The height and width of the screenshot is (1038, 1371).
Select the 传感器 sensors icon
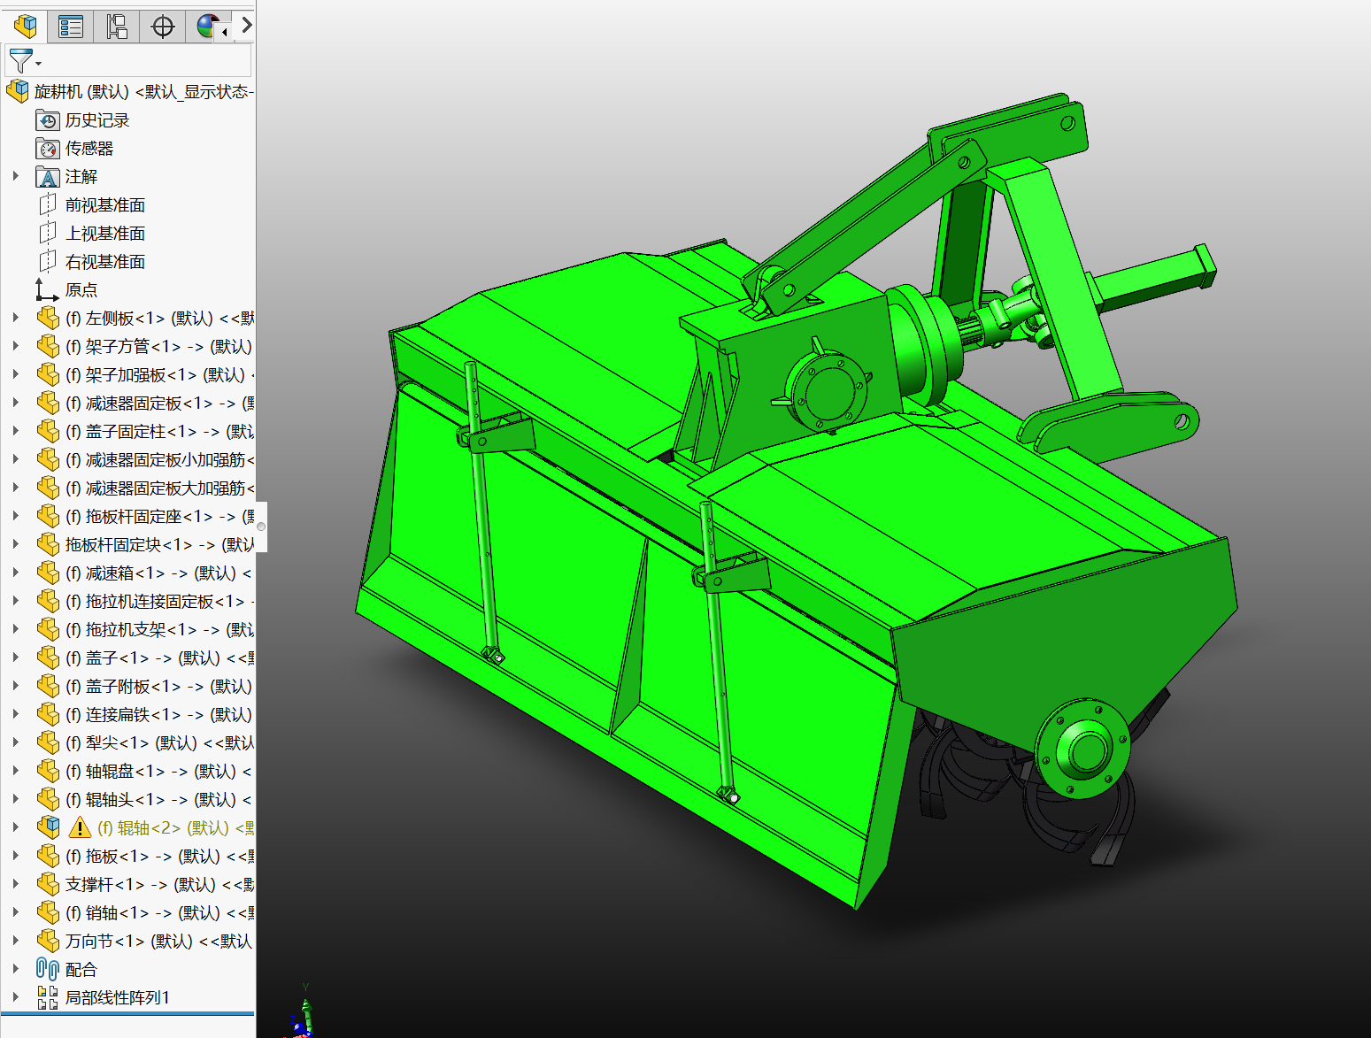coord(48,149)
